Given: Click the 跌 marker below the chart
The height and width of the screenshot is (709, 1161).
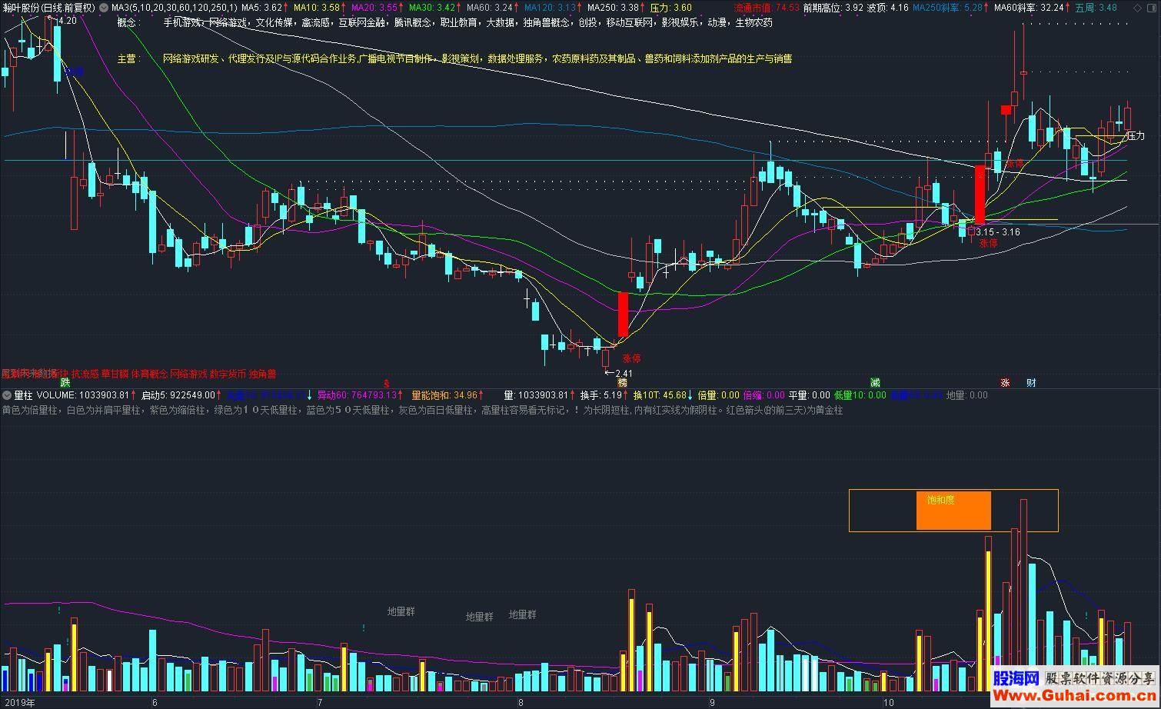Looking at the screenshot, I should click(65, 382).
